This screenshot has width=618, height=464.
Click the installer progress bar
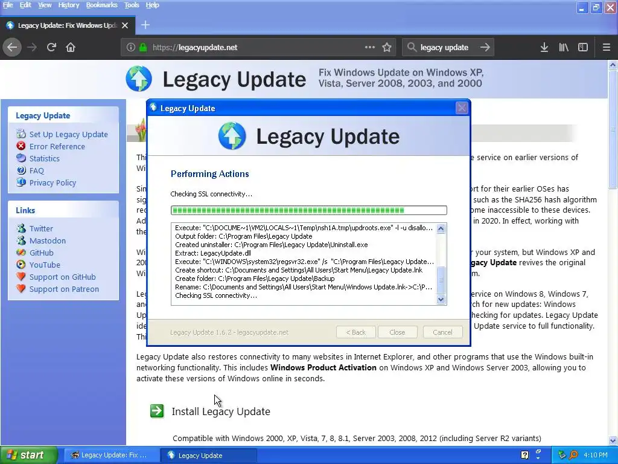[309, 210]
